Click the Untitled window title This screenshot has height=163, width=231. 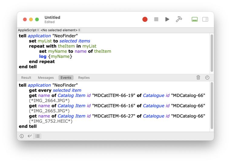coord(52,17)
